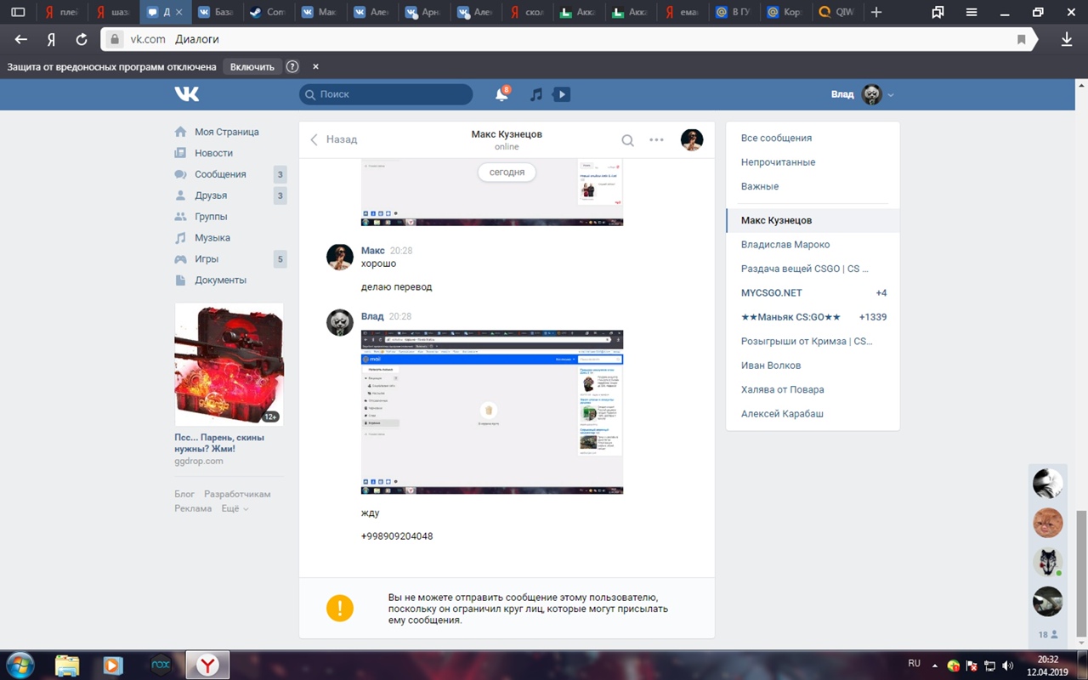The image size is (1088, 680).
Task: Open the three-dots conversation actions menu
Action: click(x=656, y=140)
